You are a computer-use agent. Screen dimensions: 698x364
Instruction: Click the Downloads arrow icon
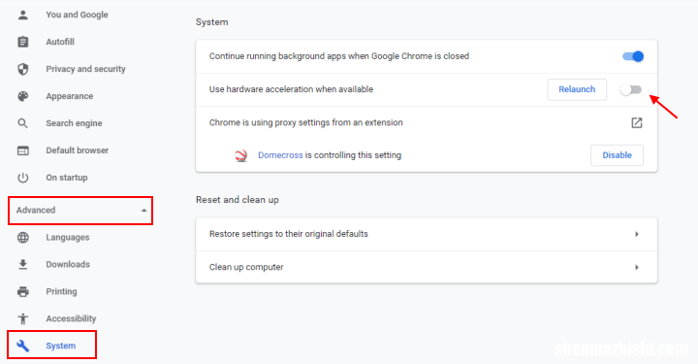(22, 265)
